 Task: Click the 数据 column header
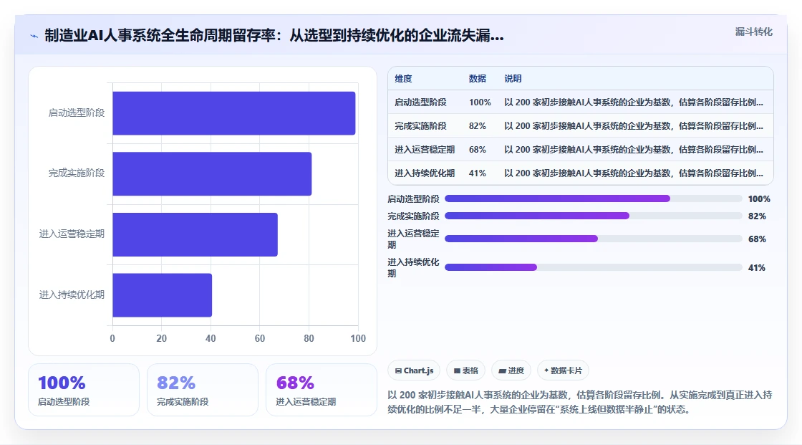click(x=477, y=78)
